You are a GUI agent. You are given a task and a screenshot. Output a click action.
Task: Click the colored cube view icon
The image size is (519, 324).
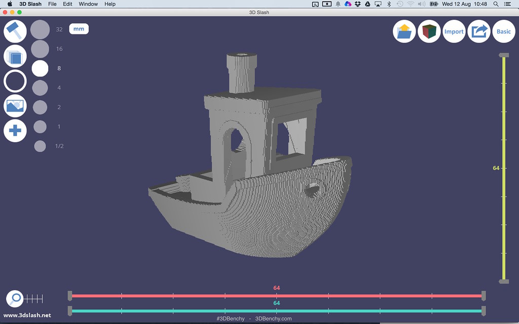click(429, 31)
